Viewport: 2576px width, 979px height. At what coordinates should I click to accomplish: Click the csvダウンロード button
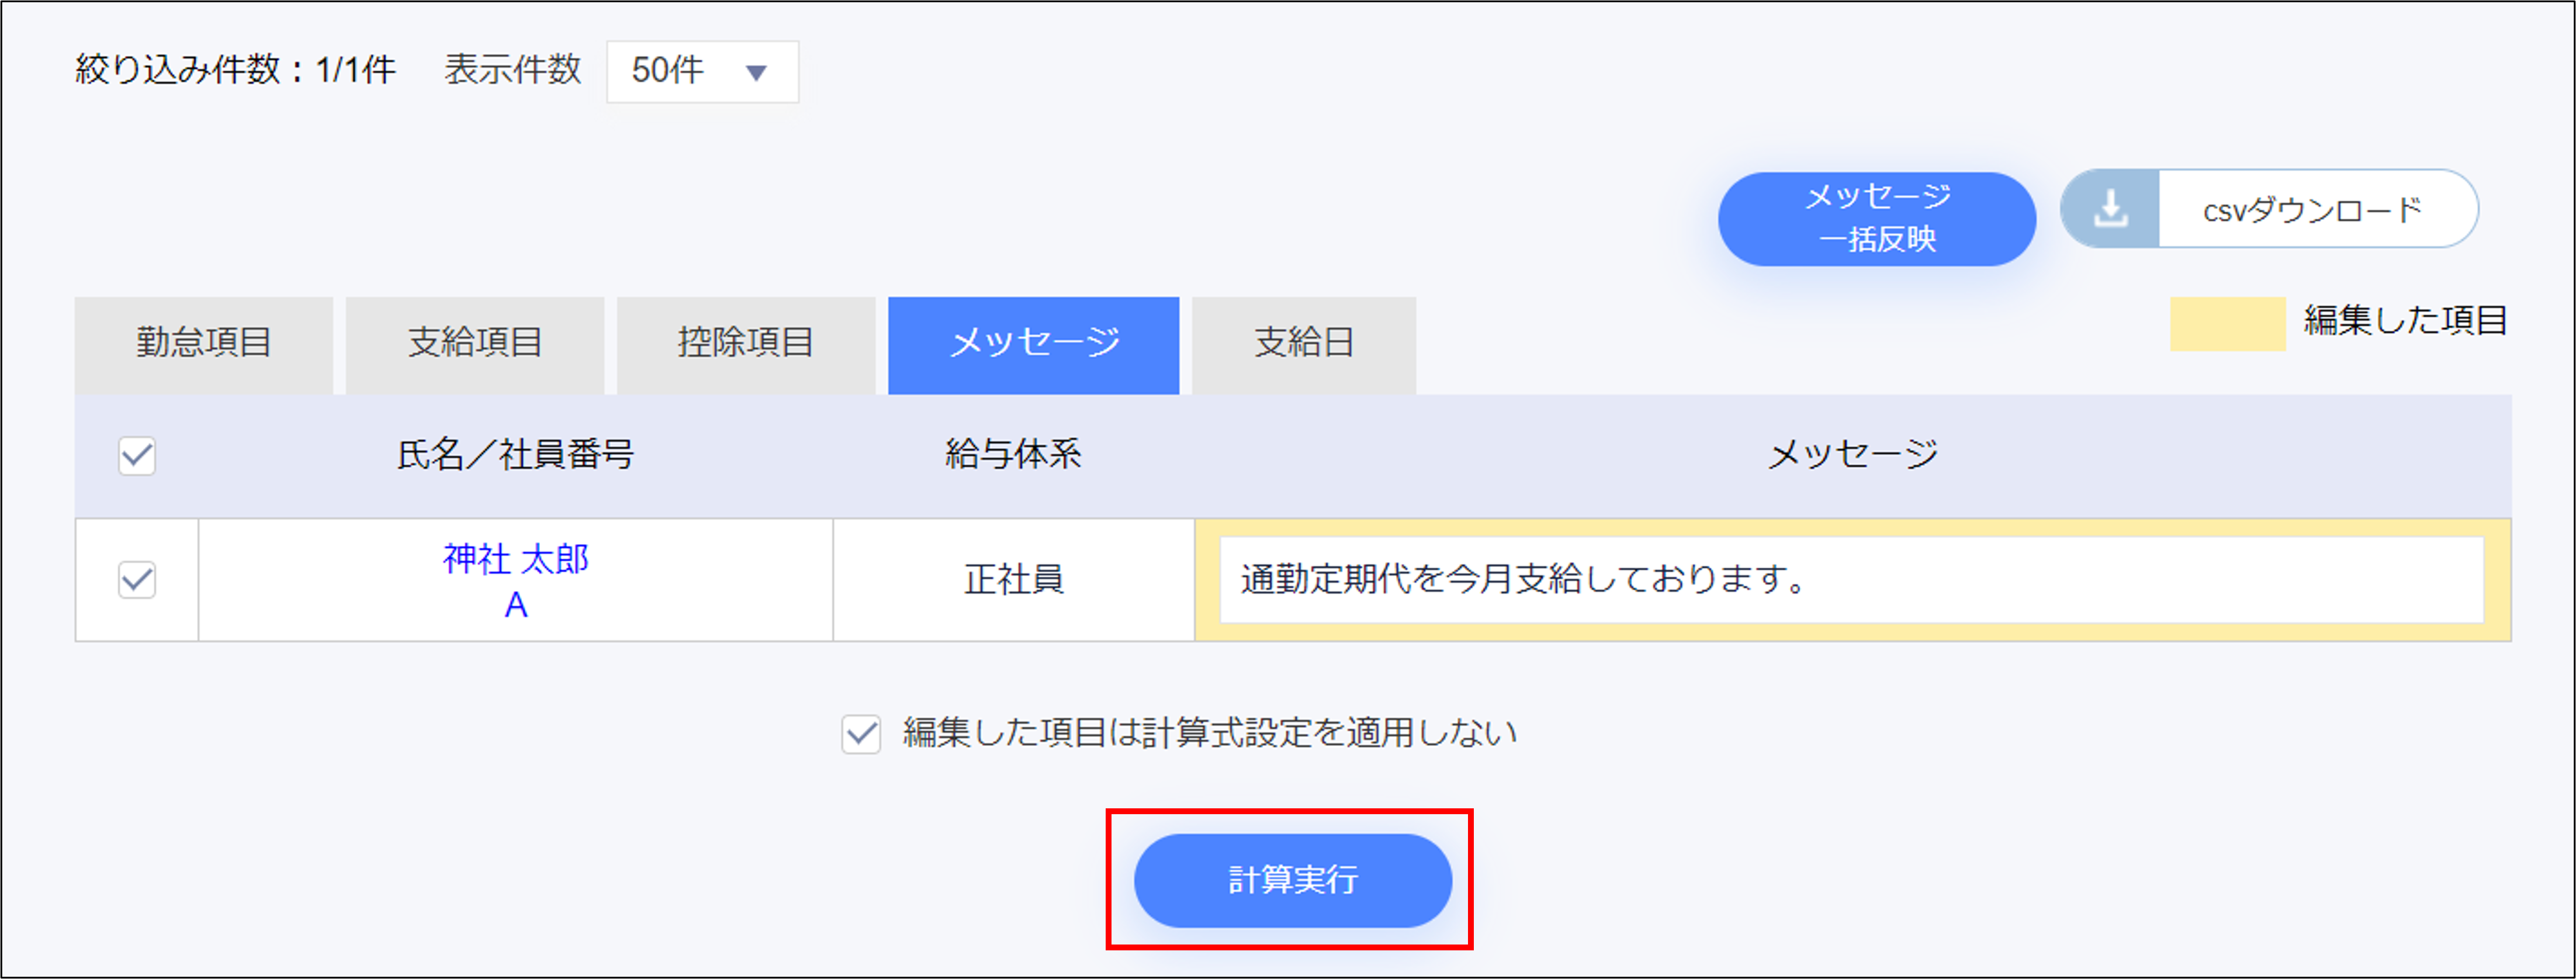[2317, 209]
